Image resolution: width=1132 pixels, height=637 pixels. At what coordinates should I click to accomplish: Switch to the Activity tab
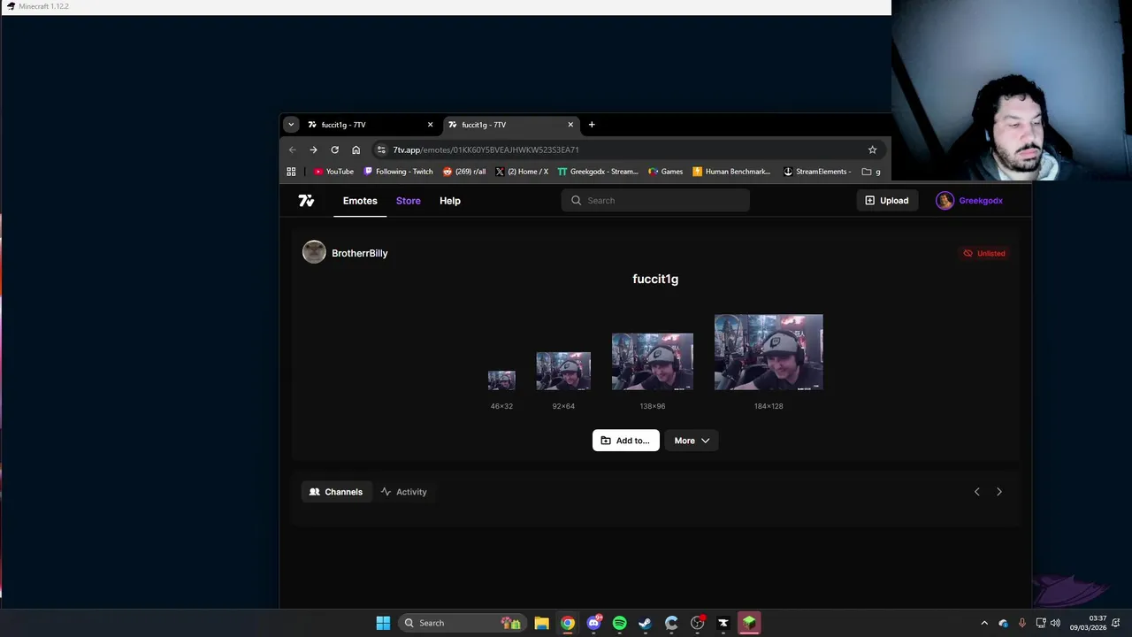click(403, 492)
